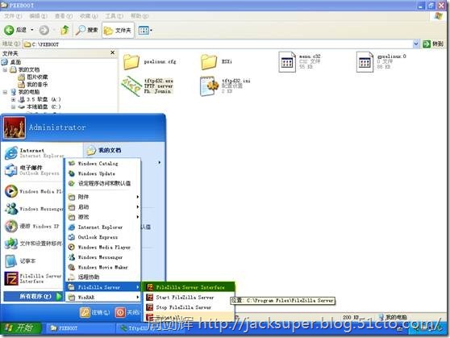Click Internet Explorer icon in programs list
Viewport: 450px width, 338px height.
coord(72,227)
